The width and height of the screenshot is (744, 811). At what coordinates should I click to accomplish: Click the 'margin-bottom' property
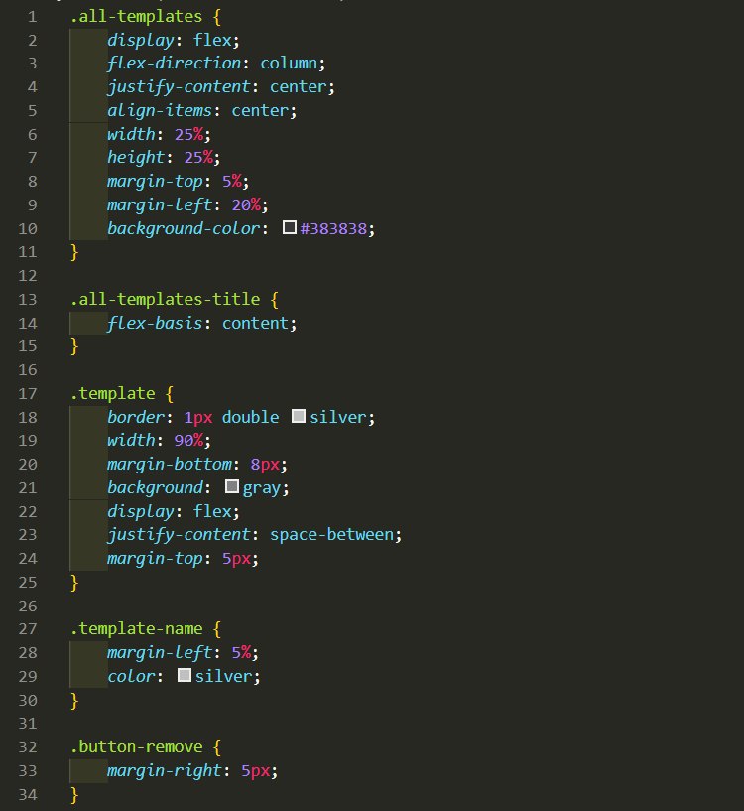pos(170,464)
